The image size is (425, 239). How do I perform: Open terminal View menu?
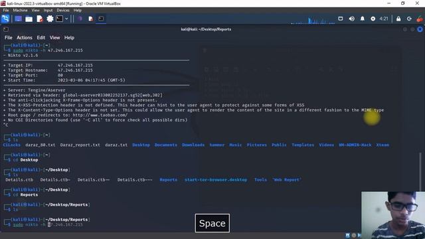pos(54,38)
